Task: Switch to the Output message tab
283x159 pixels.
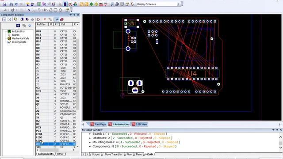Action: click(x=96, y=154)
